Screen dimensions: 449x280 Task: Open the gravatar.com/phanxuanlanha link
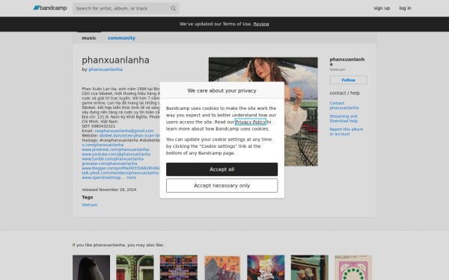click(109, 164)
